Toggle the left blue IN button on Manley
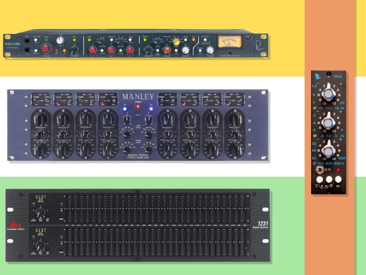Viewport: 366px width, 275px height. (x=125, y=109)
